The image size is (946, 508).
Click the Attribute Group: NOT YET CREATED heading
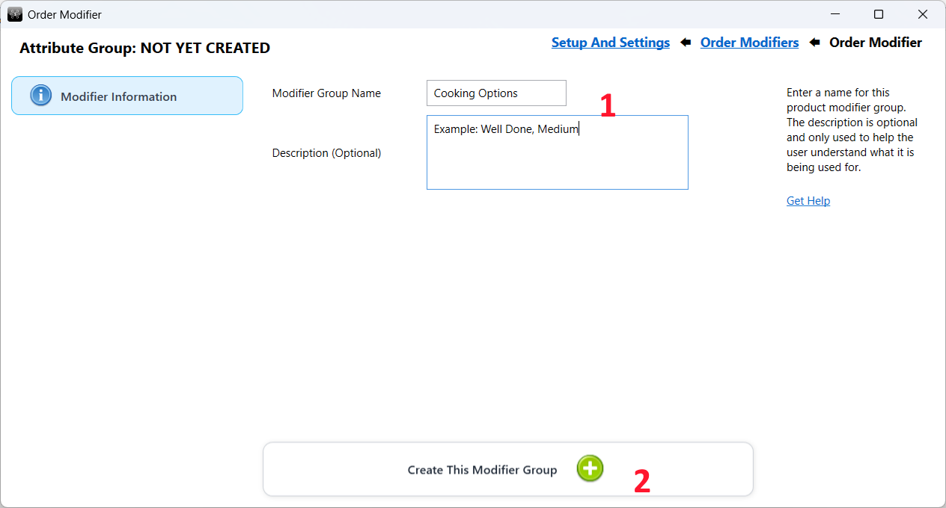pos(144,48)
